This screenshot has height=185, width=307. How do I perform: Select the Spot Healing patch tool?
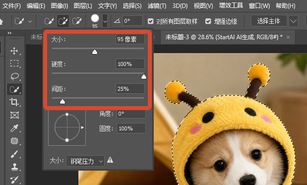coord(14,141)
